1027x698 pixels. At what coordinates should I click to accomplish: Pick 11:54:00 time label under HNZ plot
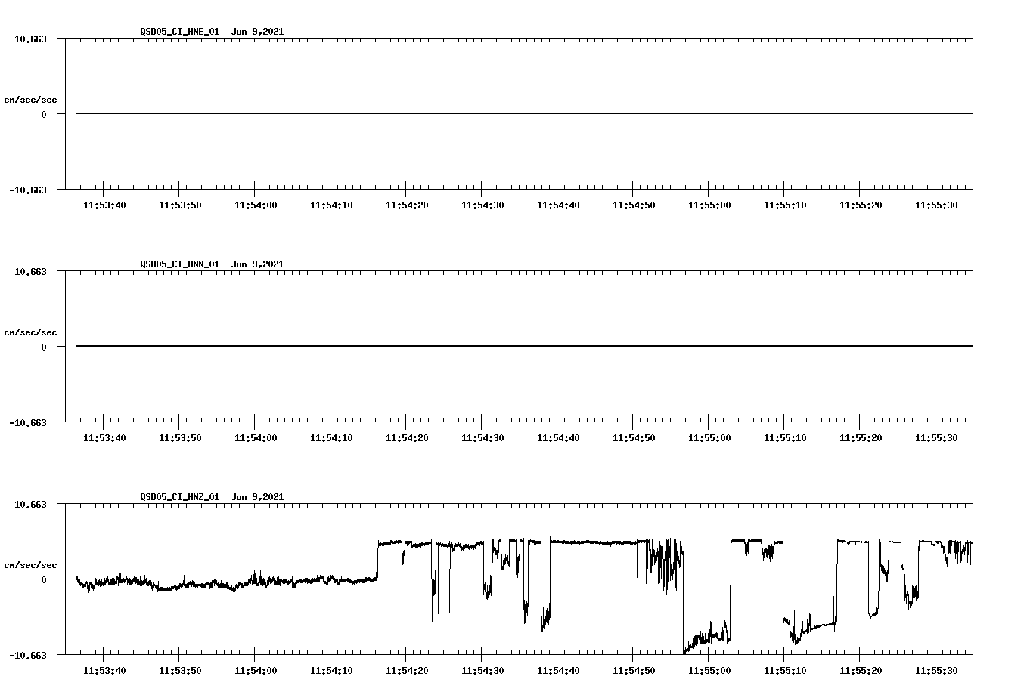256,670
